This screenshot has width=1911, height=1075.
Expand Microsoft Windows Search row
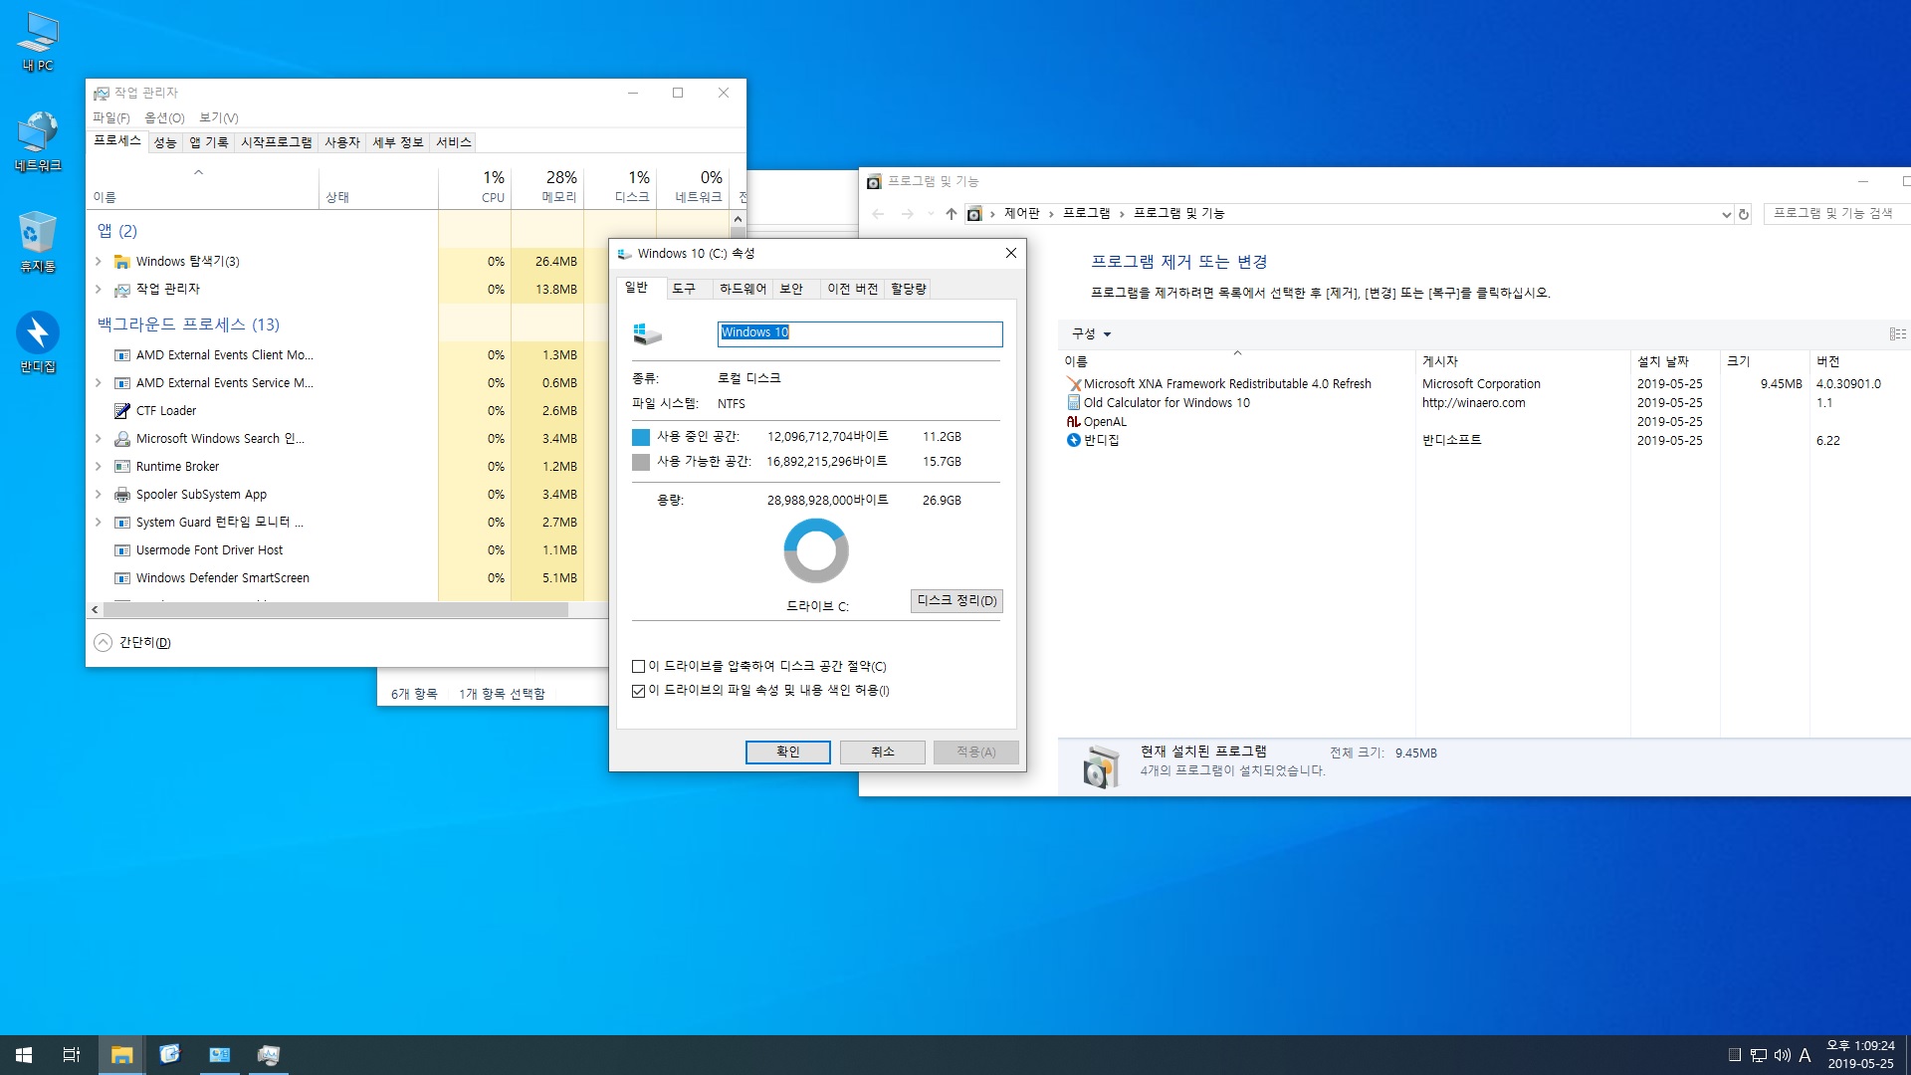click(x=99, y=439)
